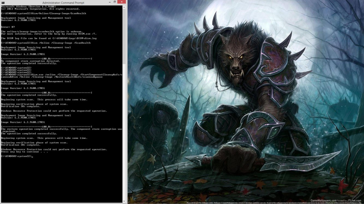Click "No component store corruption detected."
Screen dimensions: 364x204
click(31, 61)
